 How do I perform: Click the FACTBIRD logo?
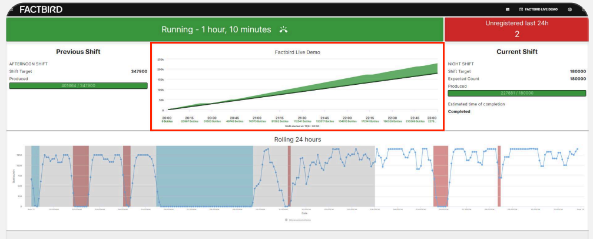click(x=41, y=9)
